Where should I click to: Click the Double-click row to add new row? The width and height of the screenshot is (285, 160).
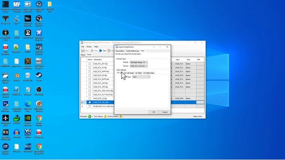coord(103,106)
